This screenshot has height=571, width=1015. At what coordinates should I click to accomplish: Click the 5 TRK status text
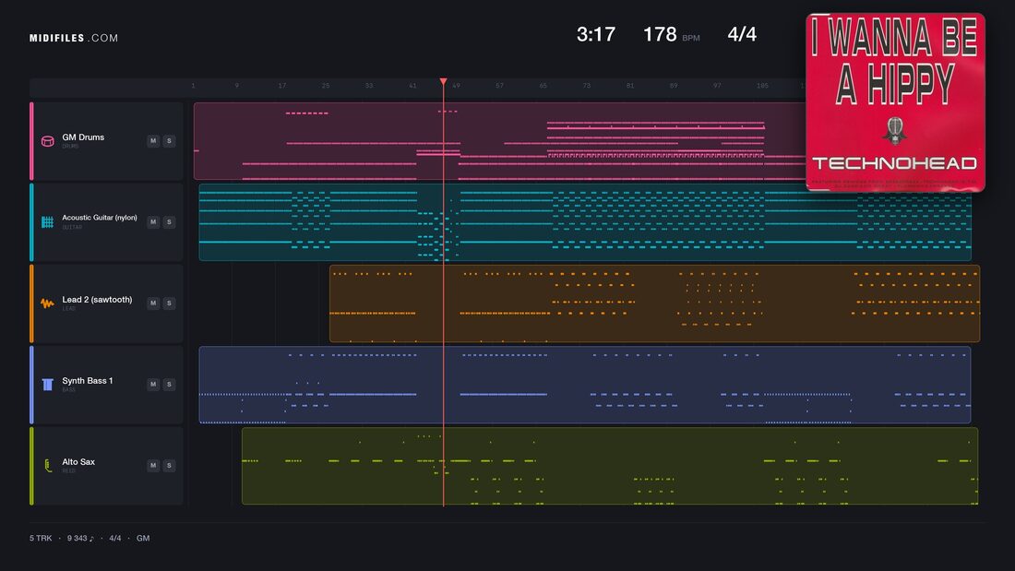(40, 538)
